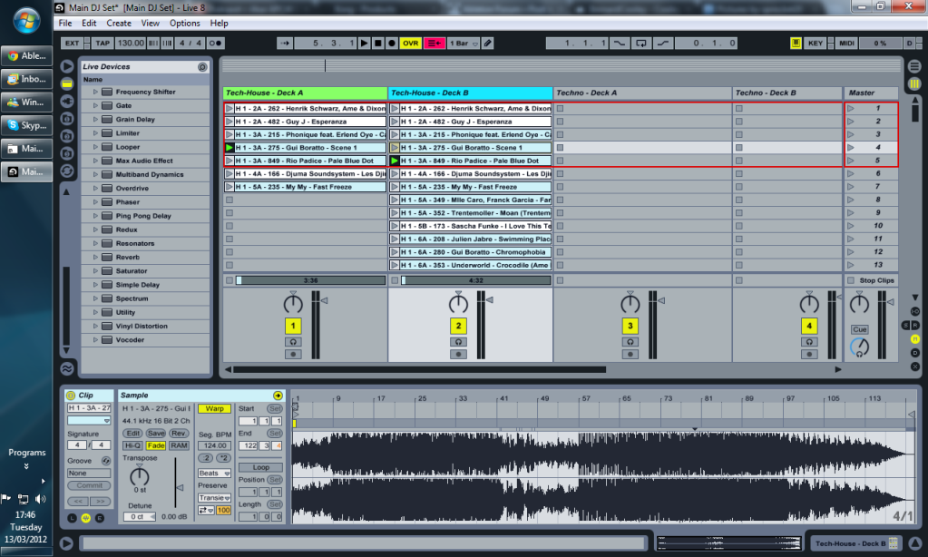Toggle the Follow arrow button
The height and width of the screenshot is (557, 928).
(285, 44)
